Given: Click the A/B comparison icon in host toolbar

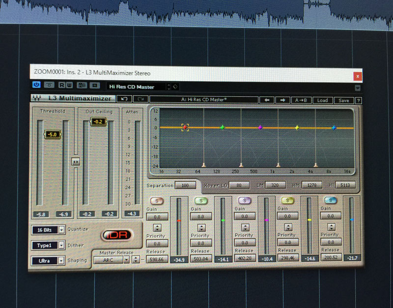Looking at the screenshot, I should pos(82,85).
